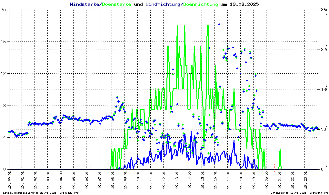
Task: Select the left axis value 4
Action: pyautogui.click(x=5, y=137)
